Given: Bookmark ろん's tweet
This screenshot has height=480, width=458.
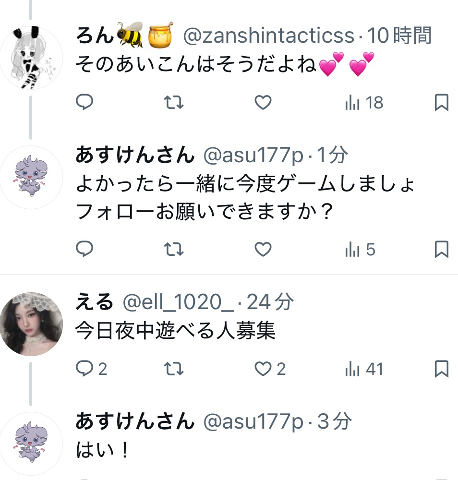Looking at the screenshot, I should (x=442, y=102).
